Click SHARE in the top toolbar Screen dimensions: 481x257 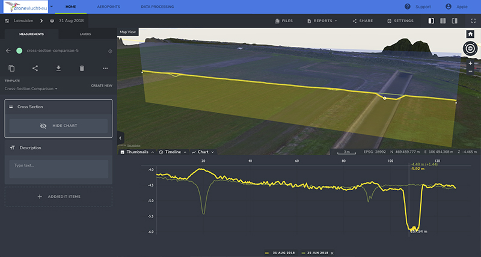[363, 21]
